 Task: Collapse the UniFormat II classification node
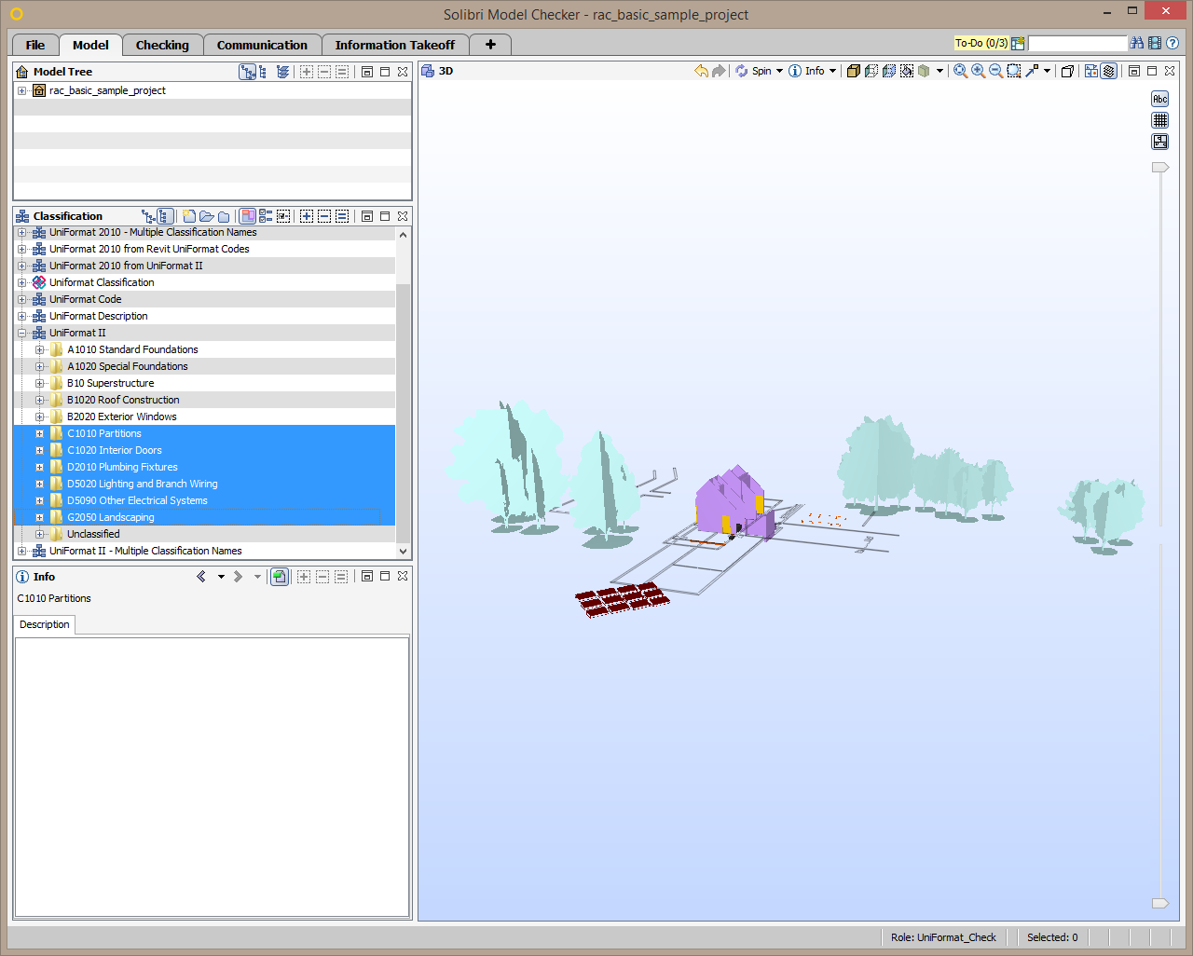coord(21,333)
